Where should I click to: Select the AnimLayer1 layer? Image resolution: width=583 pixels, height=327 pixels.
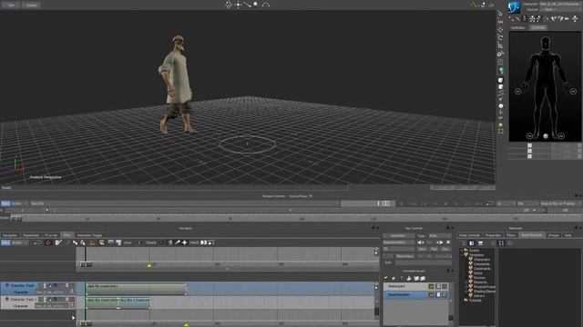(405, 287)
